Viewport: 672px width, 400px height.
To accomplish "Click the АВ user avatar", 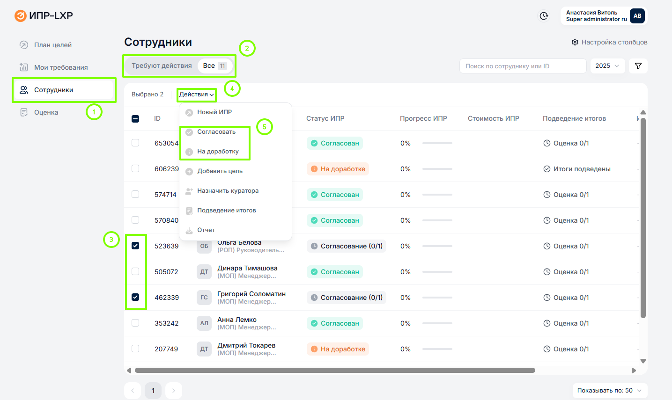I will click(x=637, y=16).
